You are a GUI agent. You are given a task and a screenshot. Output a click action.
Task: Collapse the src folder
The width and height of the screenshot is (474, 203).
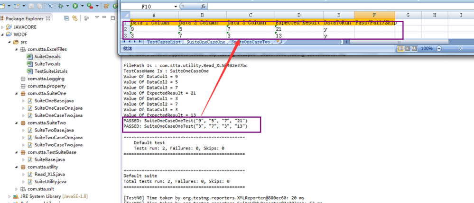[9, 42]
